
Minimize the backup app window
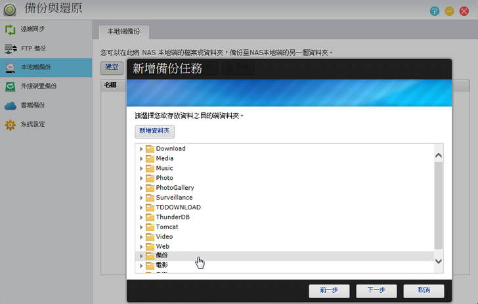449,11
